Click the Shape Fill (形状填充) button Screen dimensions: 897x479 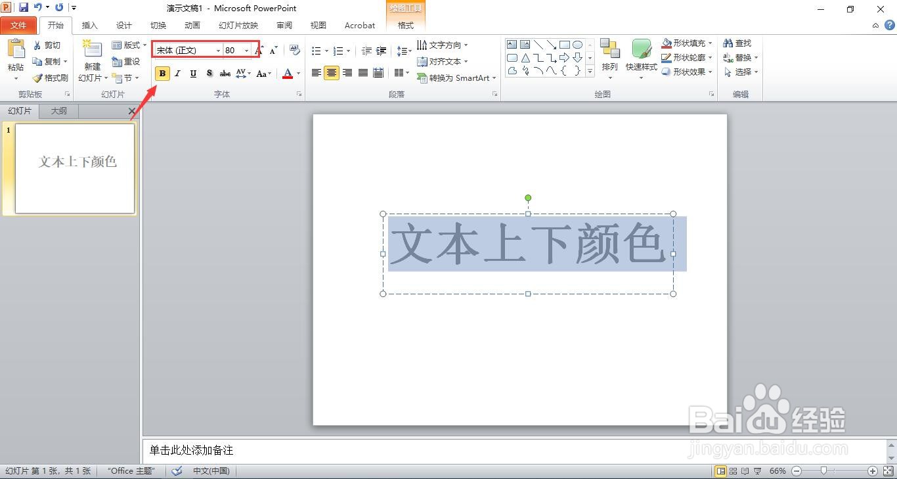coord(687,43)
